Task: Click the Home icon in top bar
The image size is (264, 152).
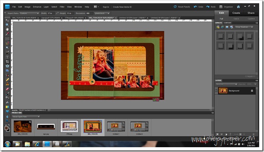Action: coord(238,7)
